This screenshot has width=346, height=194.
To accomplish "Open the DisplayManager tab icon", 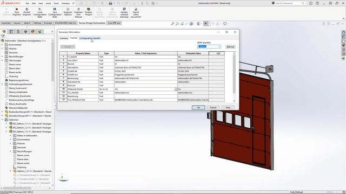I will tap(33, 32).
